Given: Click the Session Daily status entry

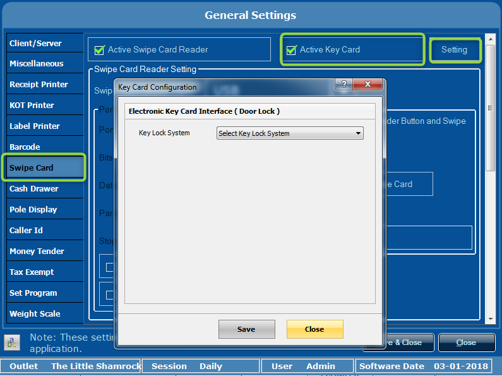Looking at the screenshot, I should 201,366.
